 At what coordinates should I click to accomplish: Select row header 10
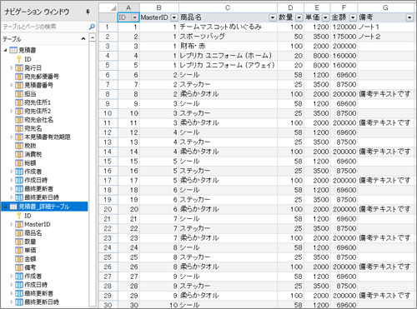108,113
